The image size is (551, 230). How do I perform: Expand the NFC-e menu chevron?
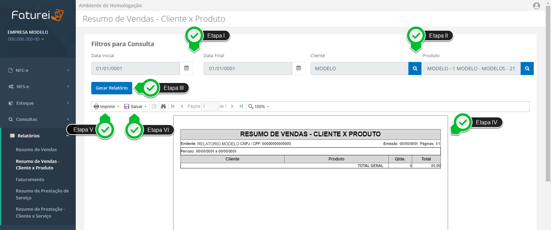[x=68, y=70]
